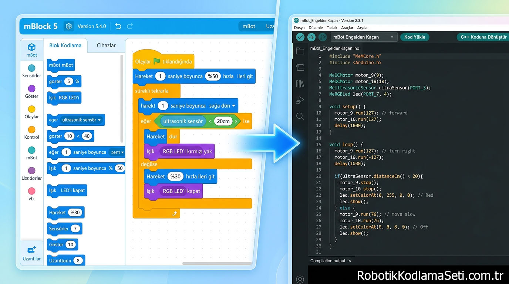Click code line 20 with ultraSensor.distanceCm
Viewport: 509px width, 284px height.
[378, 176]
